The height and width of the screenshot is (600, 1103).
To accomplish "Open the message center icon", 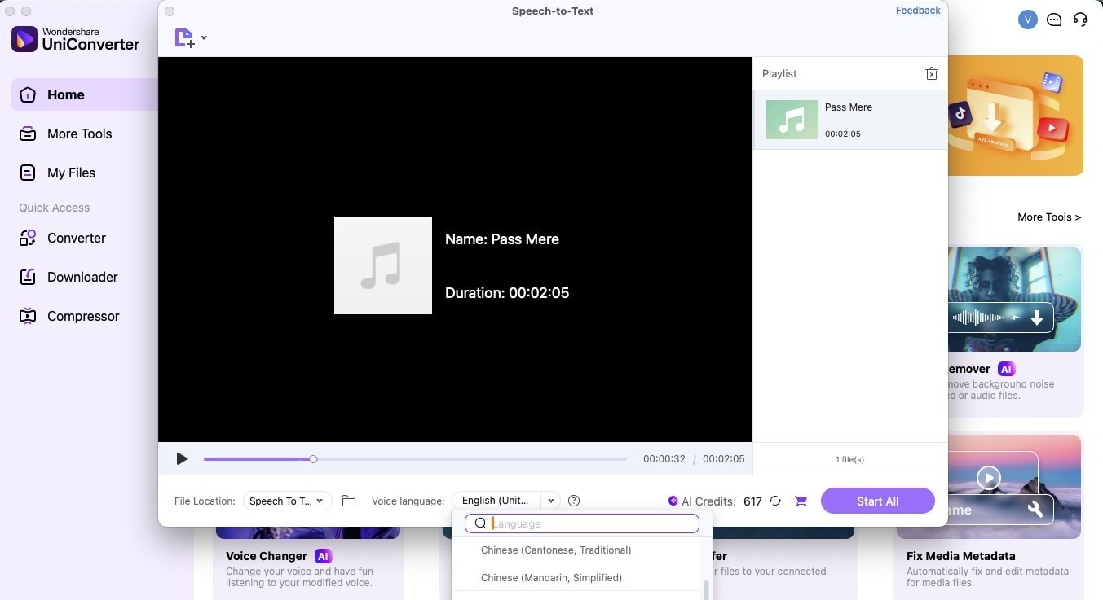I will pos(1054,20).
